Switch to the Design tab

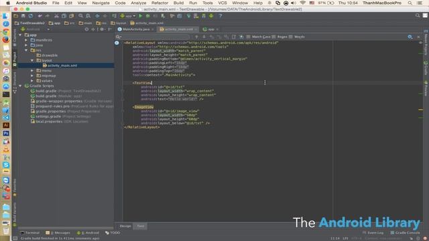pyautogui.click(x=125, y=226)
